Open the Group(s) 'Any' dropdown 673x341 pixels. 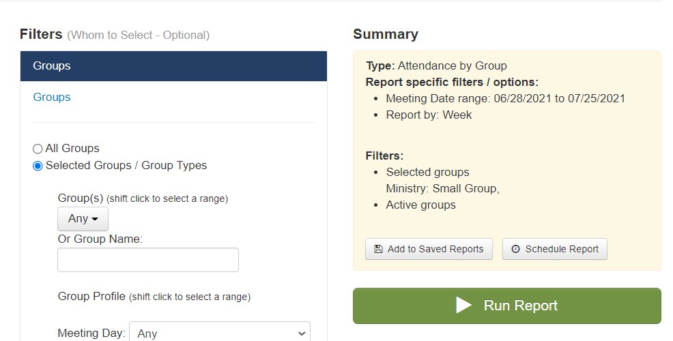pyautogui.click(x=83, y=219)
